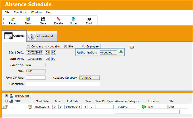193x118 pixels.
Task: Click row end date 03/06/2015 cell
Action: point(73,107)
